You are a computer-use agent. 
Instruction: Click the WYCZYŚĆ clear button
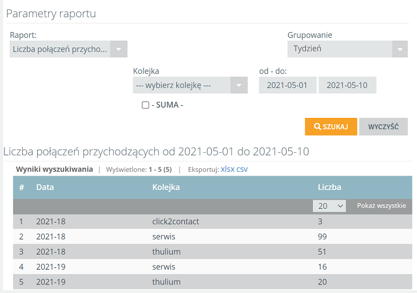pos(383,126)
